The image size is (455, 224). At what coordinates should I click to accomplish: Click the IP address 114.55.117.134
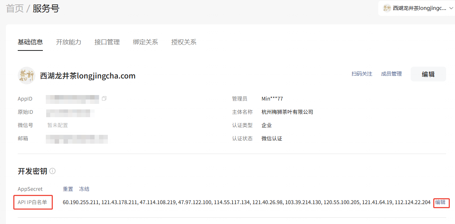[x=232, y=202]
